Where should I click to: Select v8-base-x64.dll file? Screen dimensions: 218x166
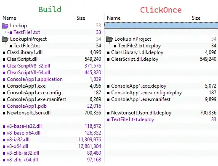point(24,133)
